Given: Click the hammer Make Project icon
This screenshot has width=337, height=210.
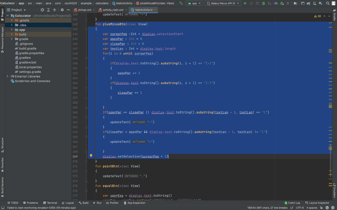Looking at the screenshot, I should 181,3.
